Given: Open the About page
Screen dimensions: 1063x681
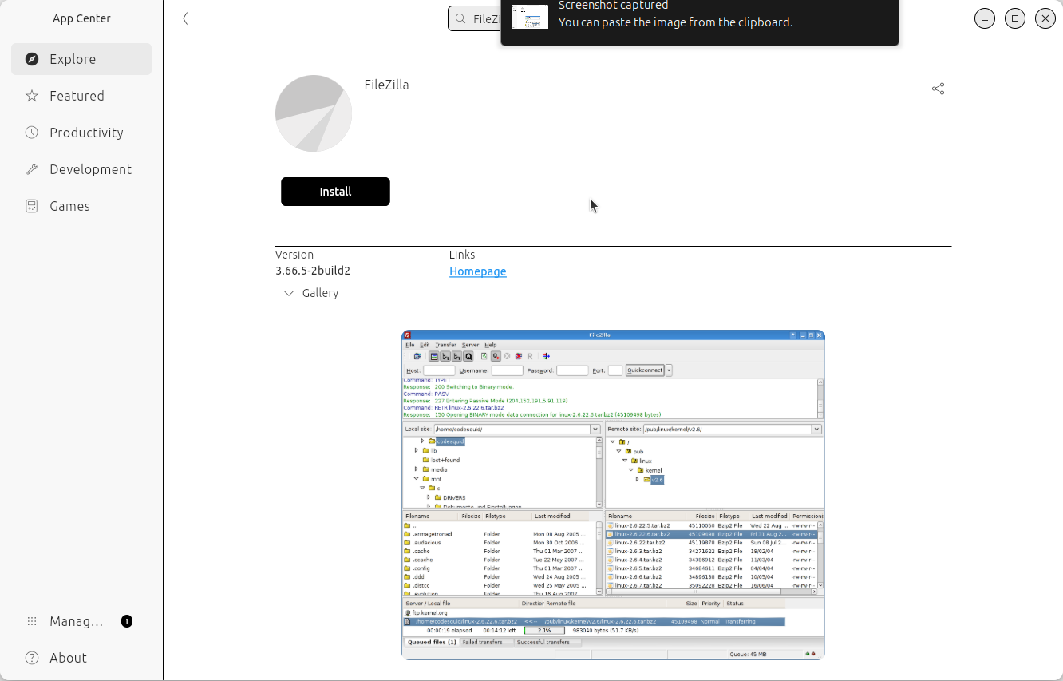Looking at the screenshot, I should tap(81, 658).
